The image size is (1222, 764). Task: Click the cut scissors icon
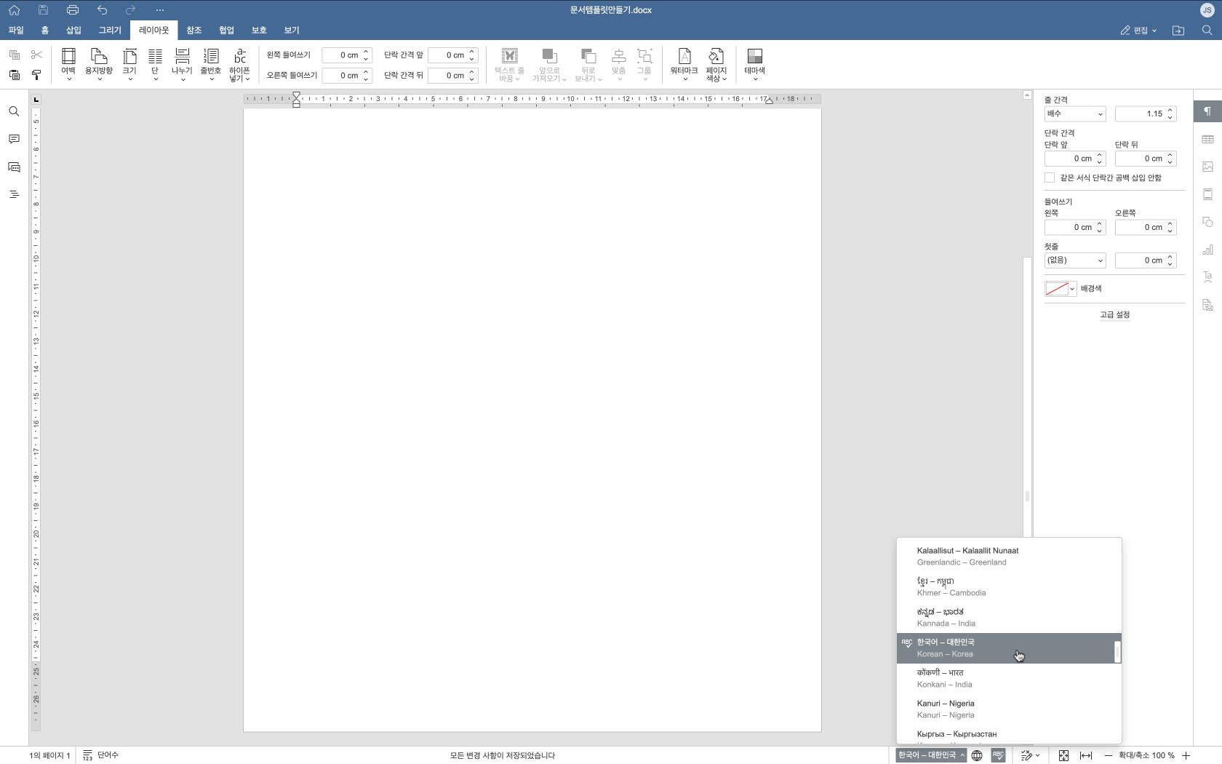[x=36, y=55]
